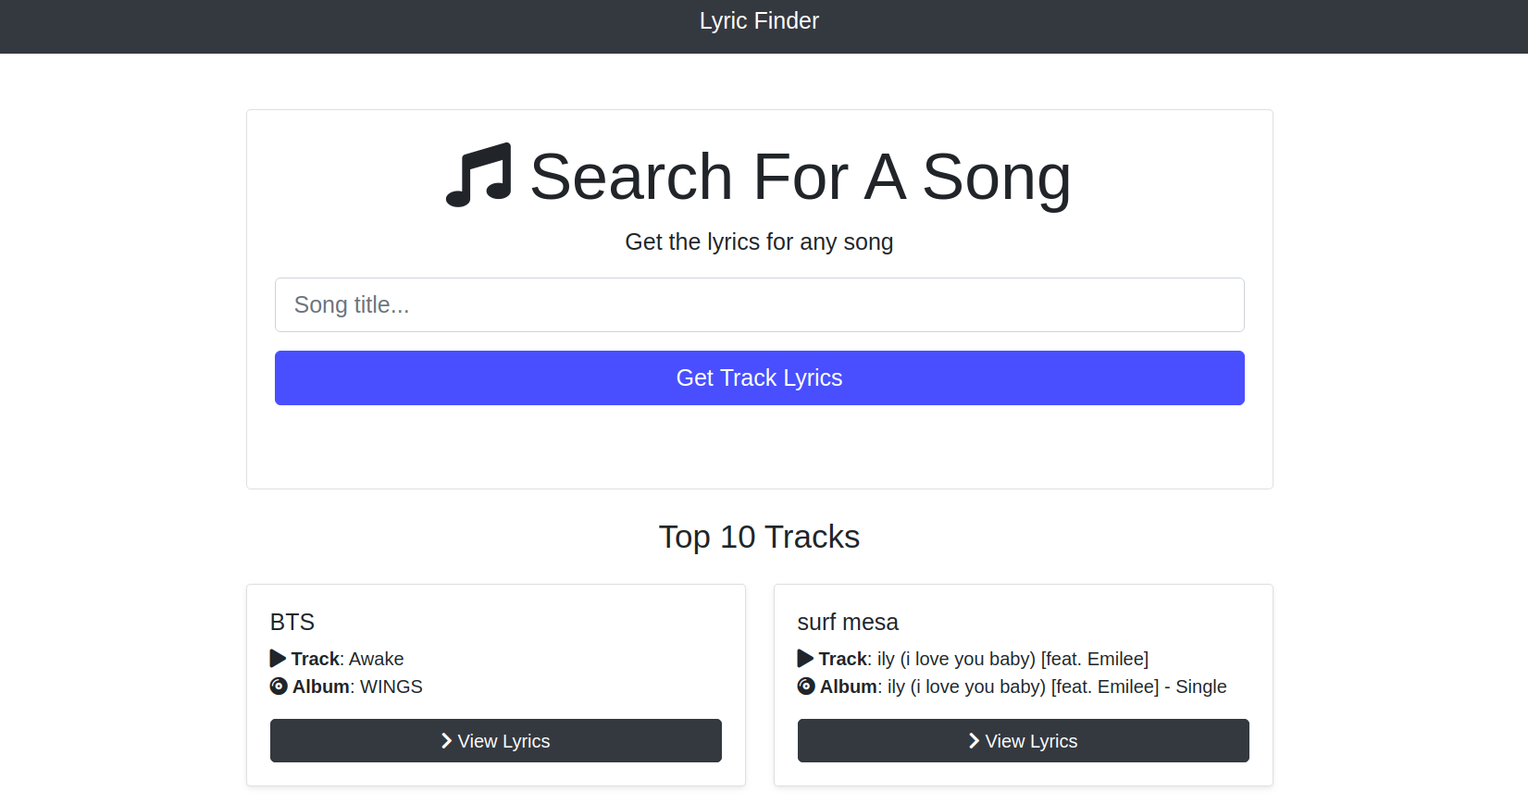Click the disc icon in the surf mesa card
This screenshot has width=1528, height=804.
tap(806, 686)
